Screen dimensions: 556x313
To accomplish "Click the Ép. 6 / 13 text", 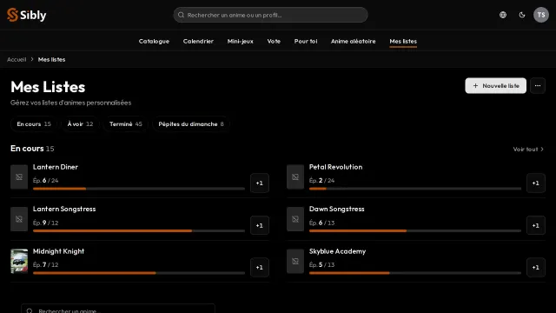I will [321, 223].
